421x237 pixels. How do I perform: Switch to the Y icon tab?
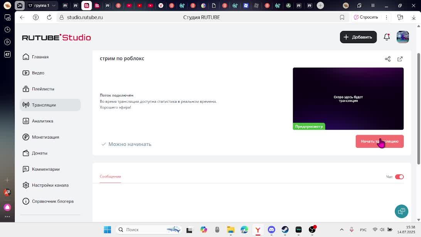[x=161, y=5]
